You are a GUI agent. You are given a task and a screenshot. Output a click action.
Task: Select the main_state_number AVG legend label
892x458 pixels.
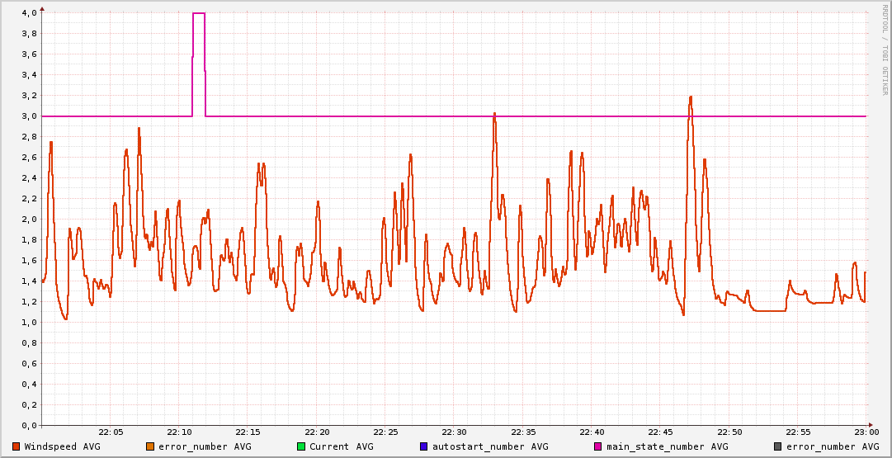668,446
